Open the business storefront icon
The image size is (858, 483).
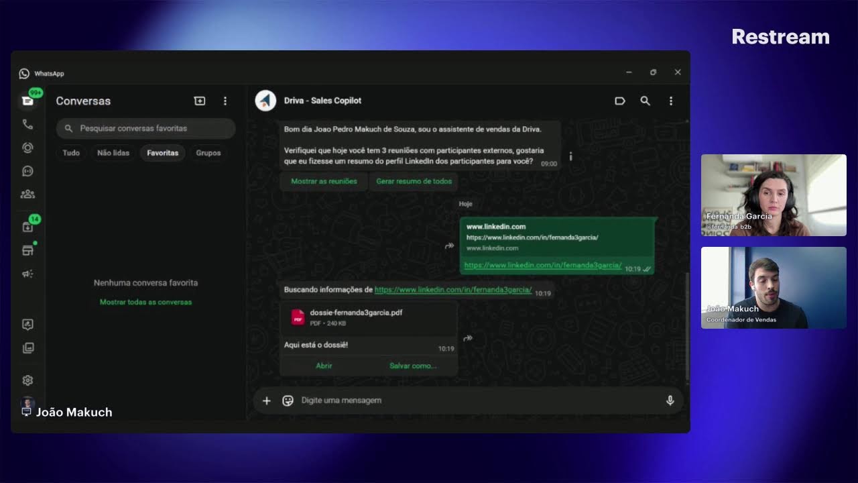tap(27, 250)
